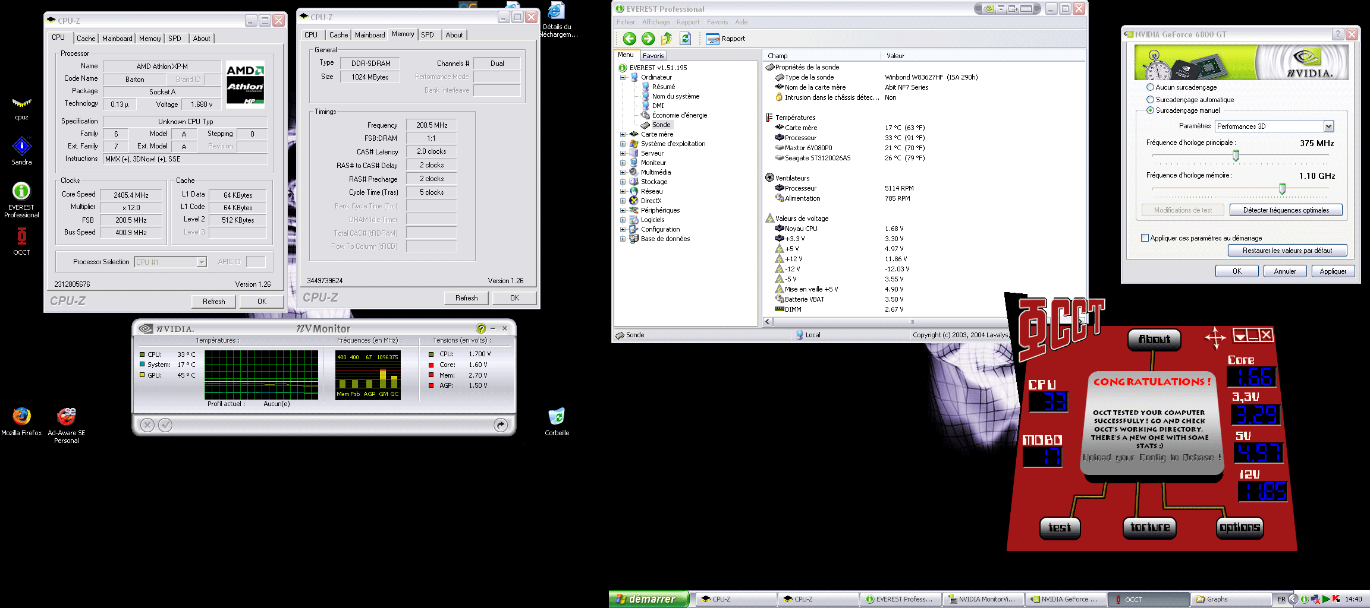
Task: Click the EVEREST forward arrow toolbar icon
Action: (648, 39)
